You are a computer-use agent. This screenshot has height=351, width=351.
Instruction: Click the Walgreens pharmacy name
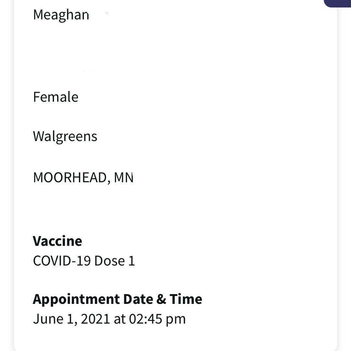pos(65,136)
